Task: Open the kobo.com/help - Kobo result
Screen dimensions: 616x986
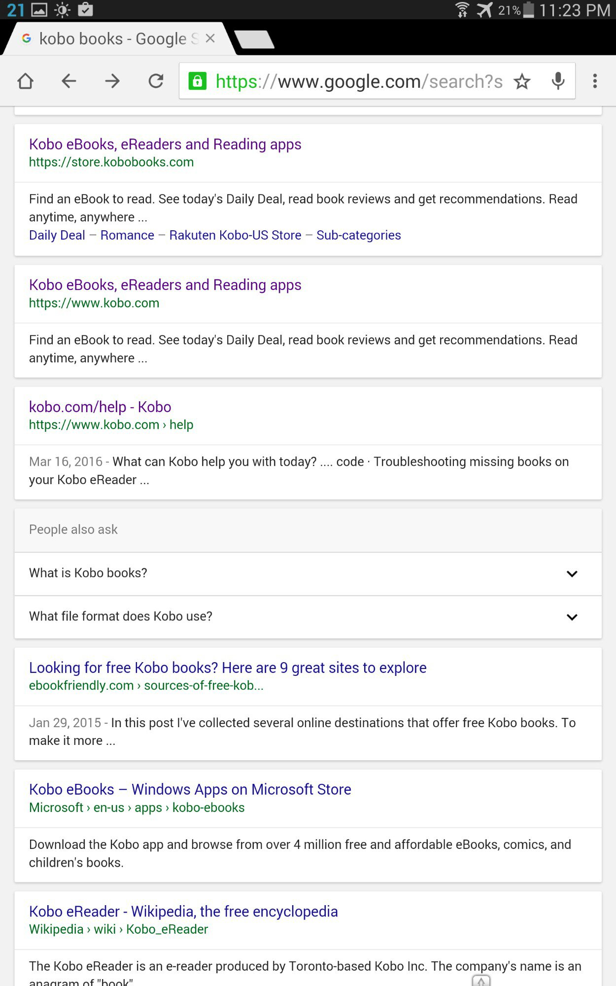Action: coord(100,407)
